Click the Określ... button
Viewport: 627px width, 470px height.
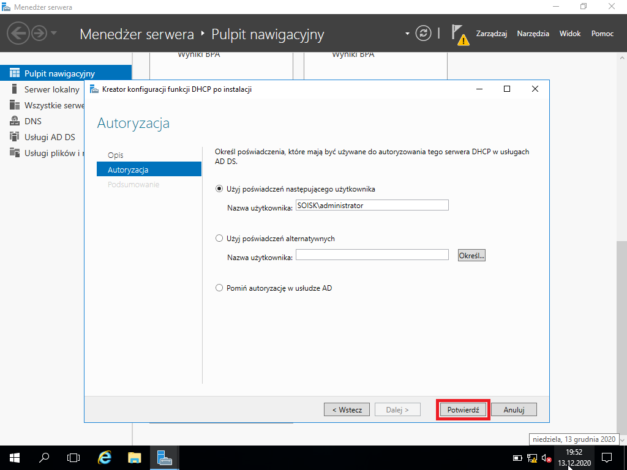point(471,255)
